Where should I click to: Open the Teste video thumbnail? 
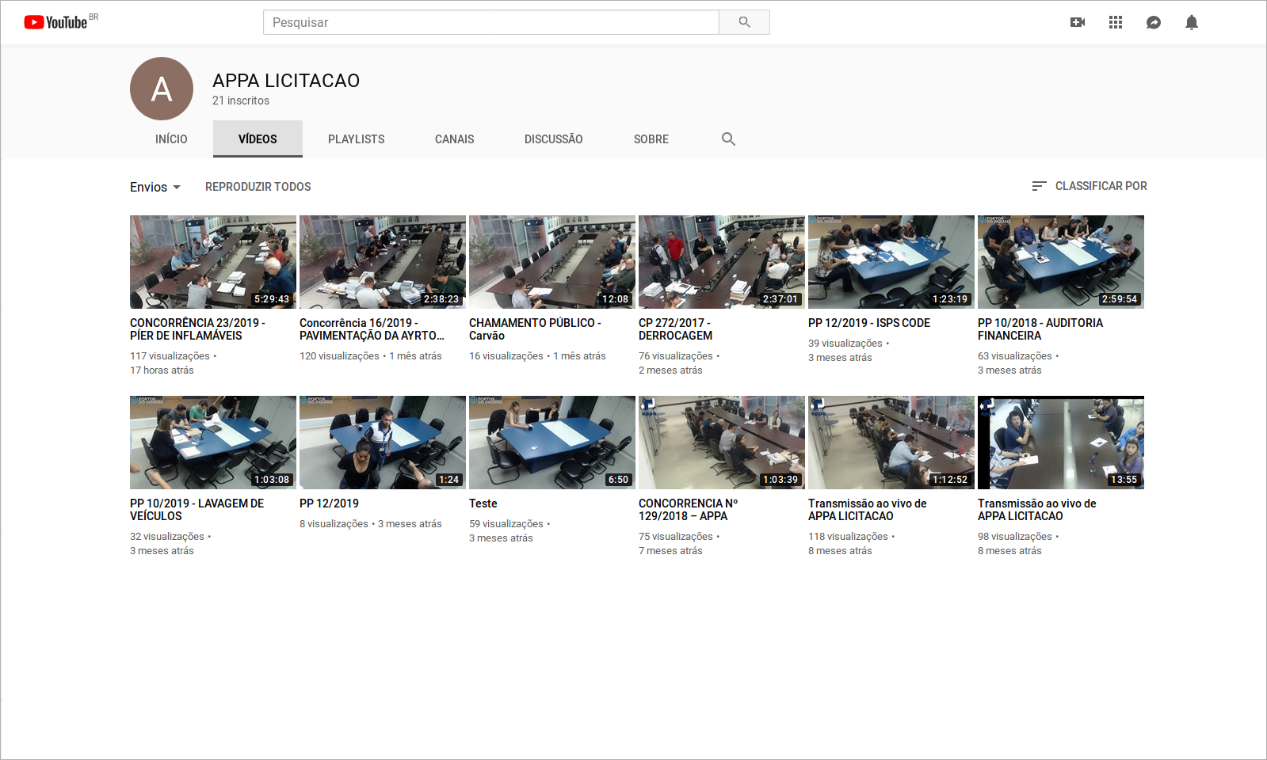[552, 443]
